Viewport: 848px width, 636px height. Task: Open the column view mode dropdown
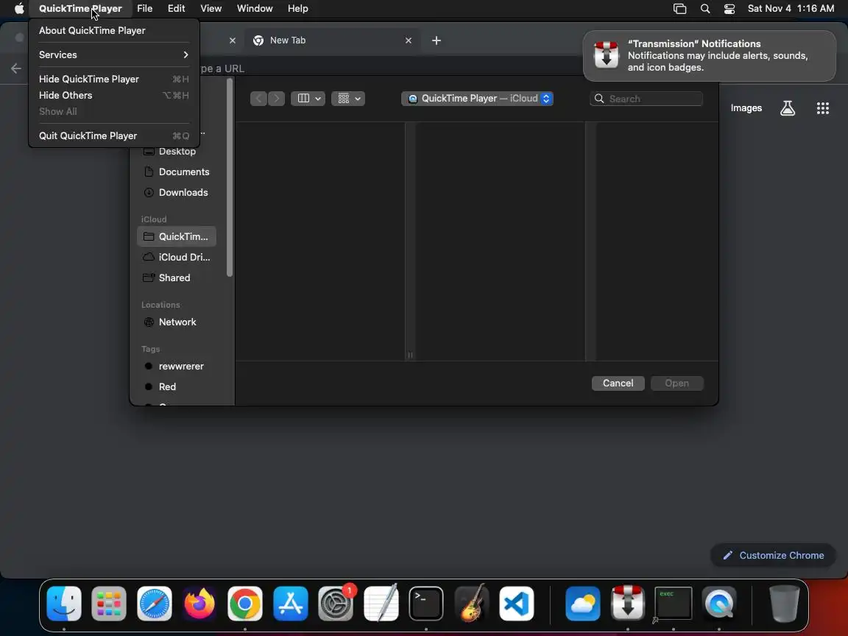click(308, 99)
